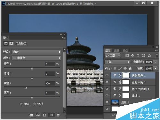Viewport: 160px width, 120px height.
Task: Close the Layers panel
Action: (157, 47)
